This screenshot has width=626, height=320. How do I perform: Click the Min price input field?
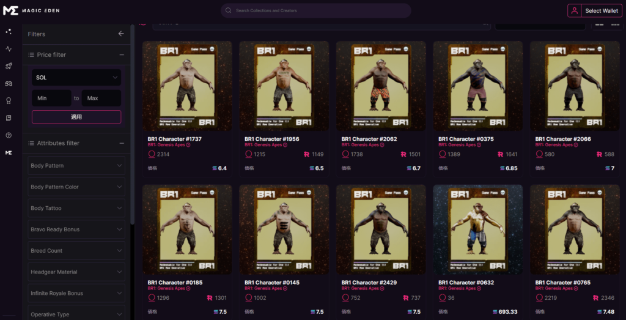click(x=51, y=98)
